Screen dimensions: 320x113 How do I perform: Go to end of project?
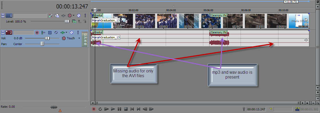click(139, 109)
